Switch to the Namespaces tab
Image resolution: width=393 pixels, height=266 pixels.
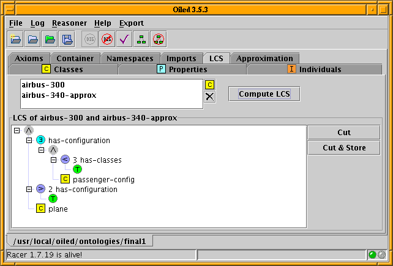point(130,58)
